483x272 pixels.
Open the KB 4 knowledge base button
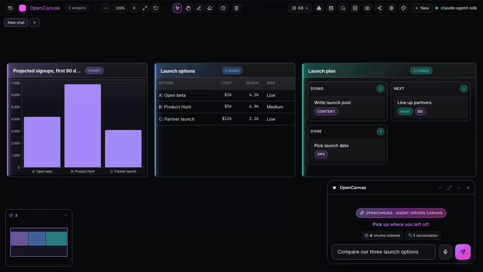[x=300, y=8]
